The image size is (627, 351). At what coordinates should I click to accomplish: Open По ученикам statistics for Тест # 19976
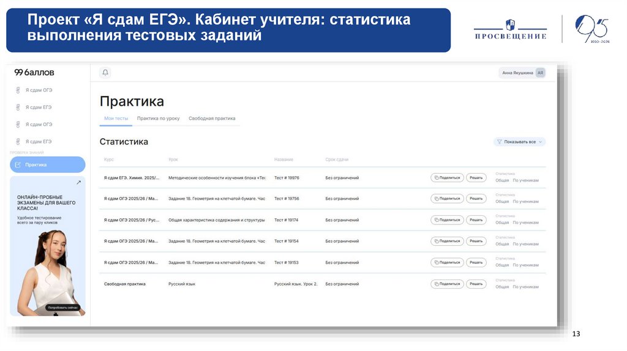click(525, 180)
